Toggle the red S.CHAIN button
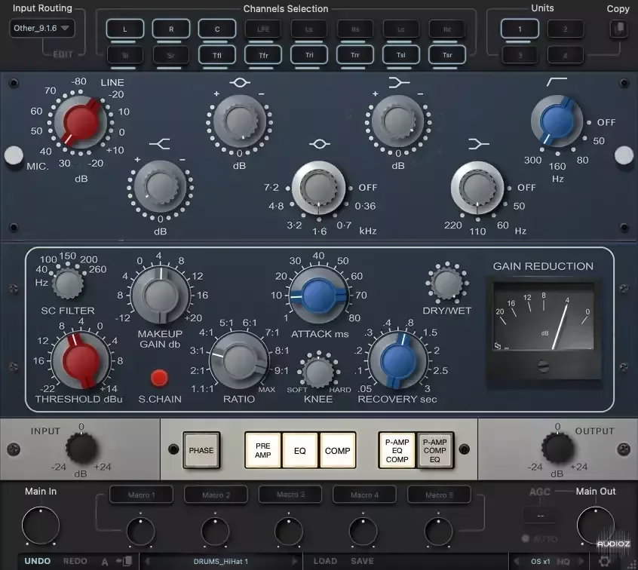This screenshot has width=638, height=570. [159, 378]
